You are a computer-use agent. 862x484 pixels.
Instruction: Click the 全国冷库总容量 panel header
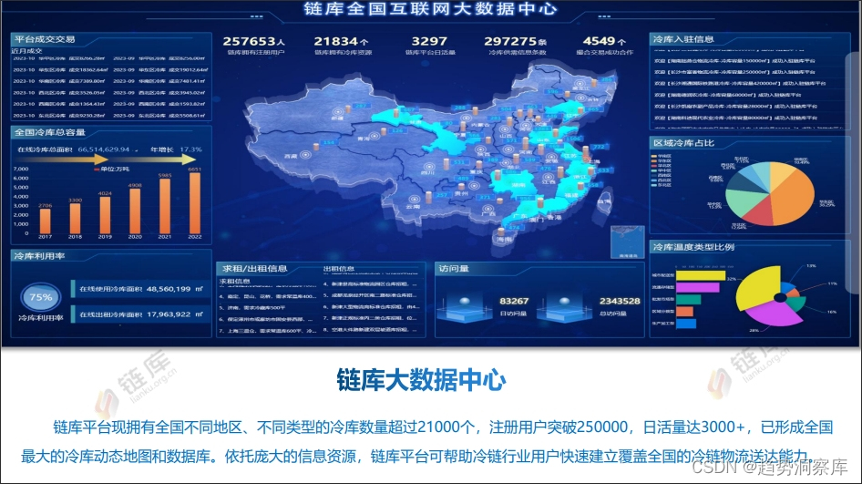tap(49, 132)
